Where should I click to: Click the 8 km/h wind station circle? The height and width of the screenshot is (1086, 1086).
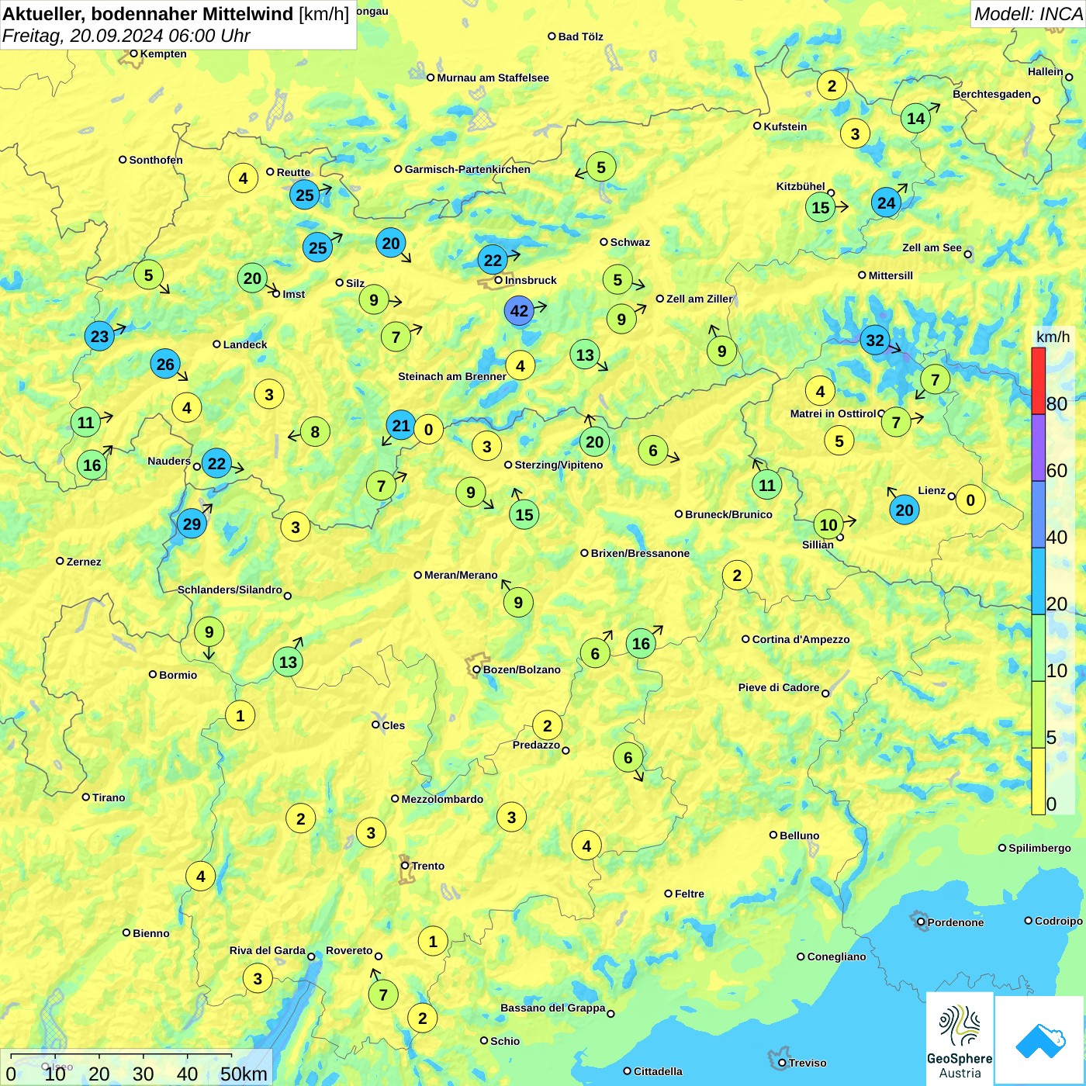coord(315,431)
